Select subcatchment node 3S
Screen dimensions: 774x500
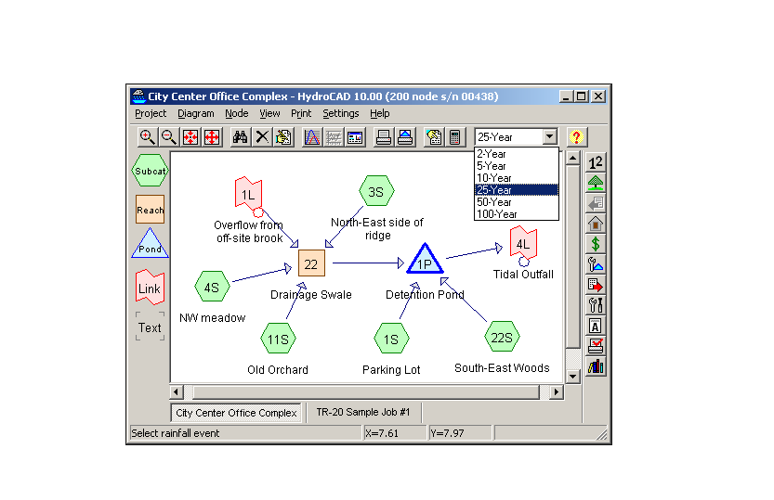click(x=376, y=191)
